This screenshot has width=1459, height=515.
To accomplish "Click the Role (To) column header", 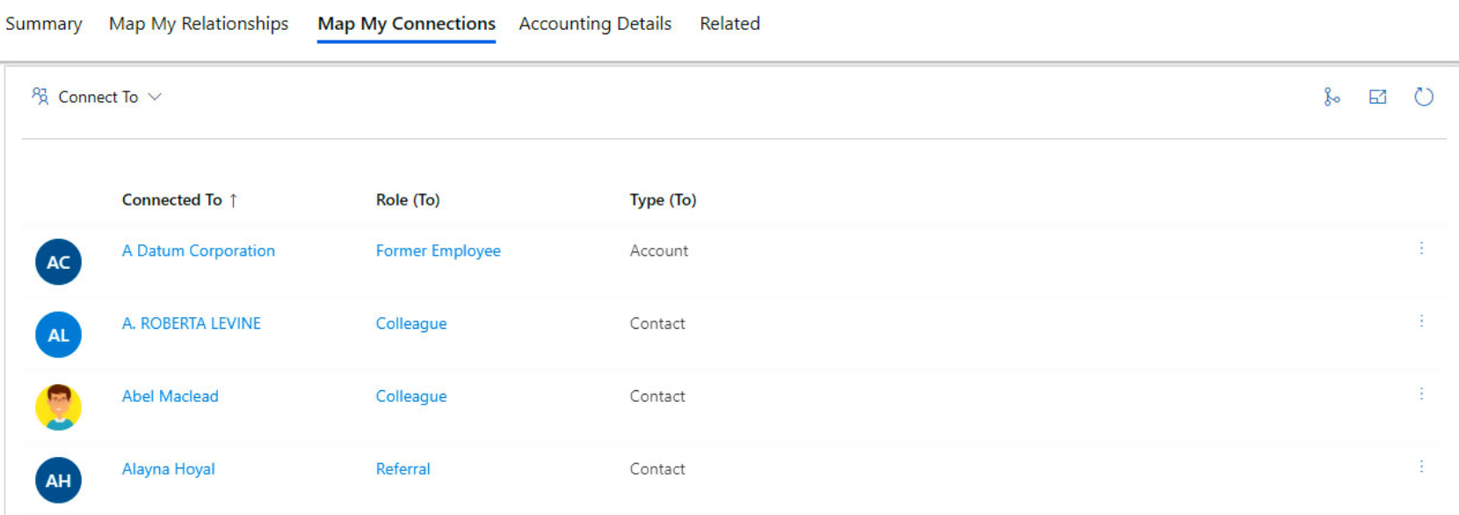I will point(408,199).
